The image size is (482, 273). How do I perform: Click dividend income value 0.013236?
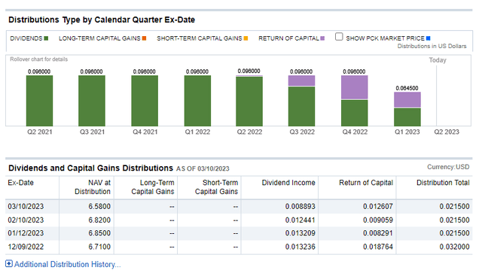coord(300,247)
